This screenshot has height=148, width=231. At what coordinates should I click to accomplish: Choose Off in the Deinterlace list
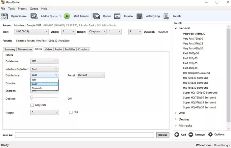tap(44, 80)
